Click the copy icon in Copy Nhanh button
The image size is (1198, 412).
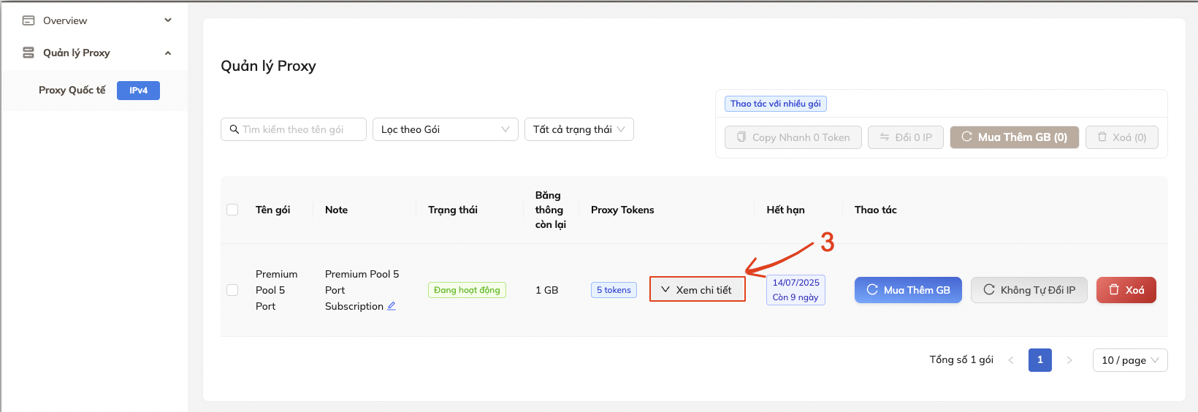741,137
